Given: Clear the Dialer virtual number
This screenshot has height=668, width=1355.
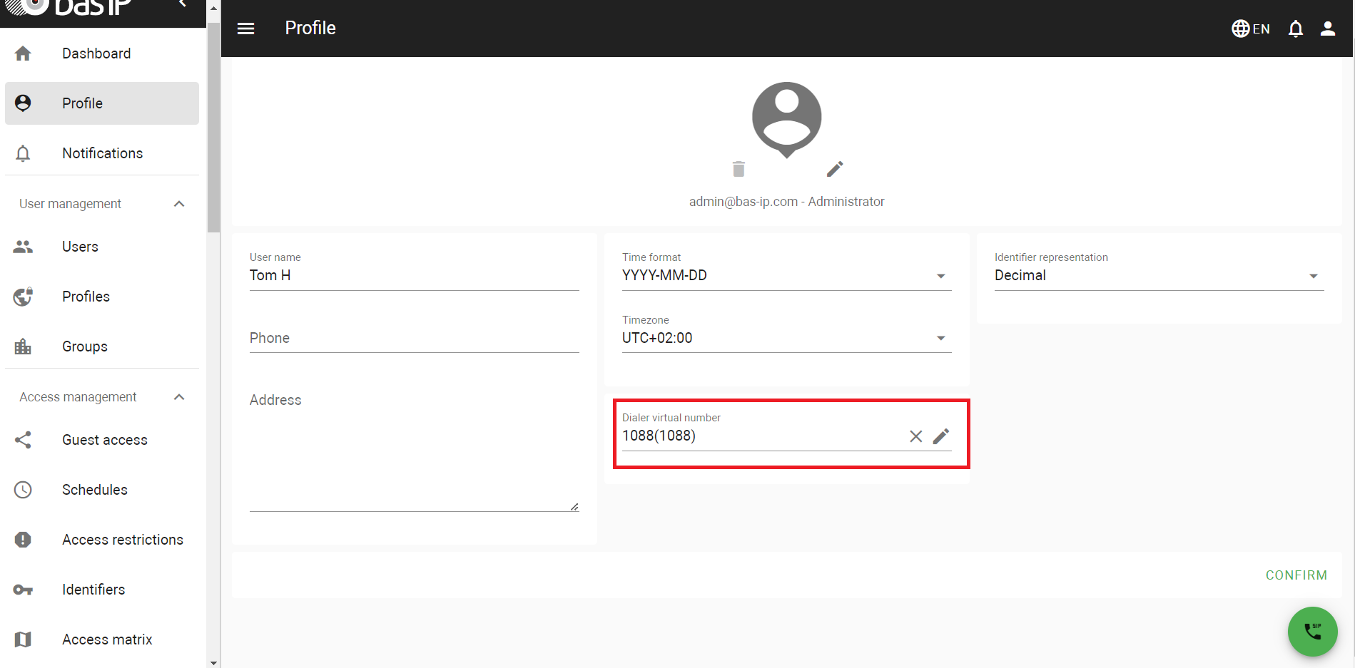Looking at the screenshot, I should [x=915, y=436].
